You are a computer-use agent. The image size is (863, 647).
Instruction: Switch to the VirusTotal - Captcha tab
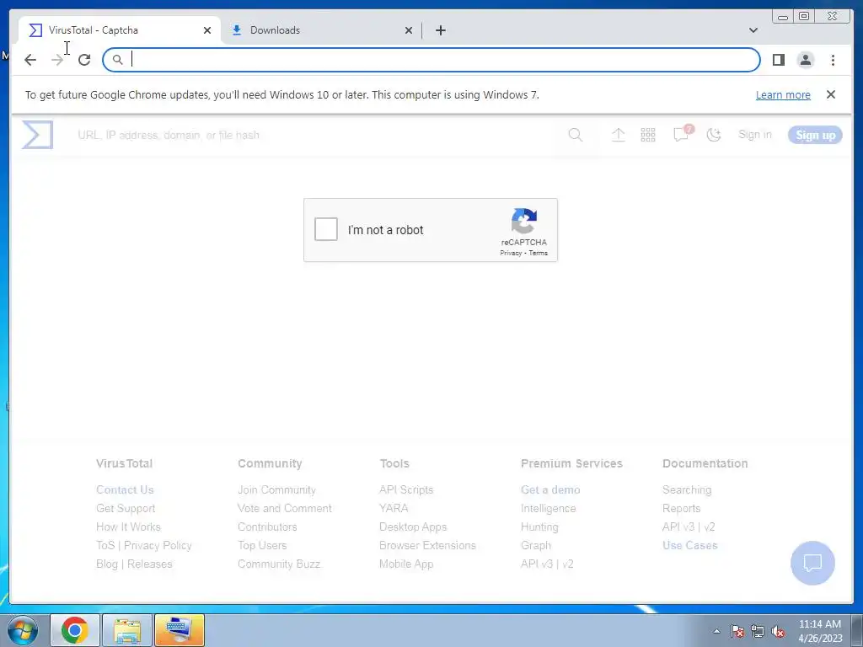click(x=120, y=30)
